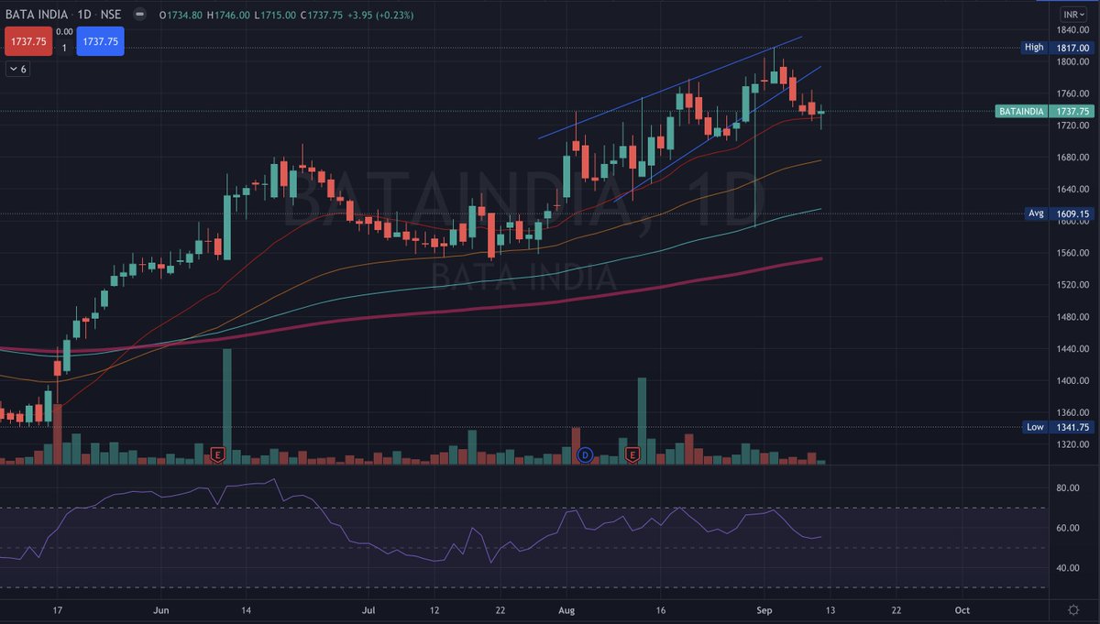Click the RSI scale value 40.00
The image size is (1100, 624).
(1067, 568)
